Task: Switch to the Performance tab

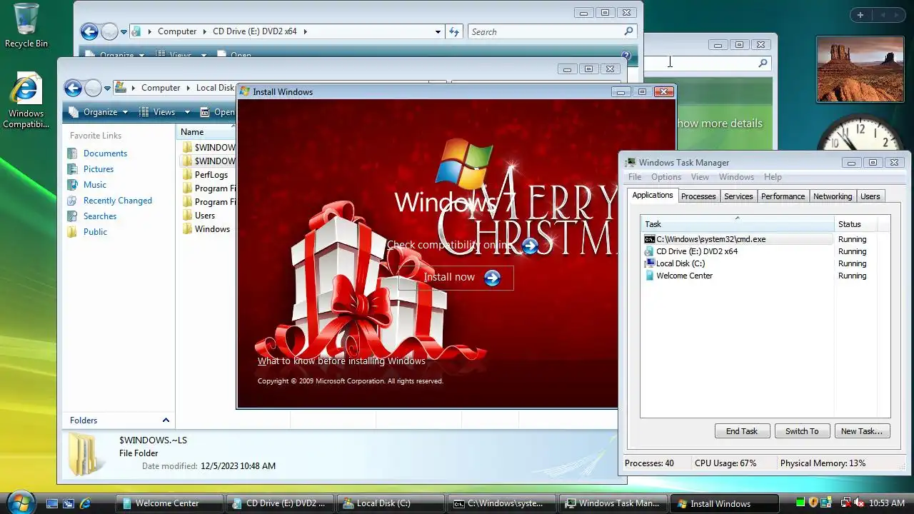Action: point(783,196)
